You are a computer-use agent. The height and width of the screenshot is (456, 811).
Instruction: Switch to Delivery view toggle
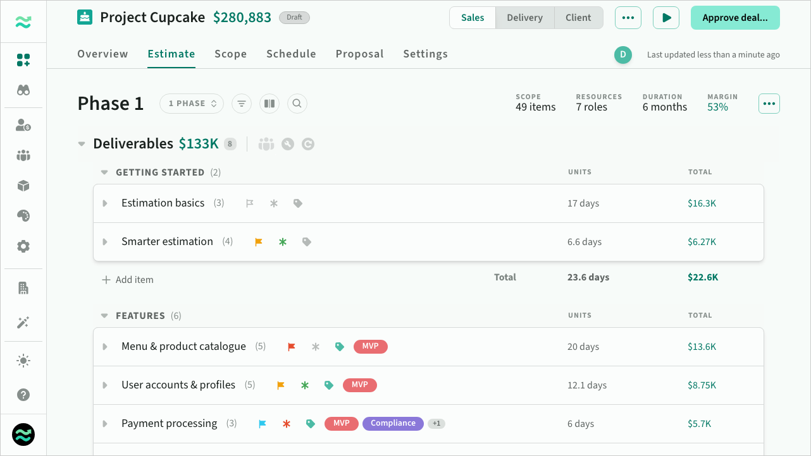pyautogui.click(x=524, y=18)
